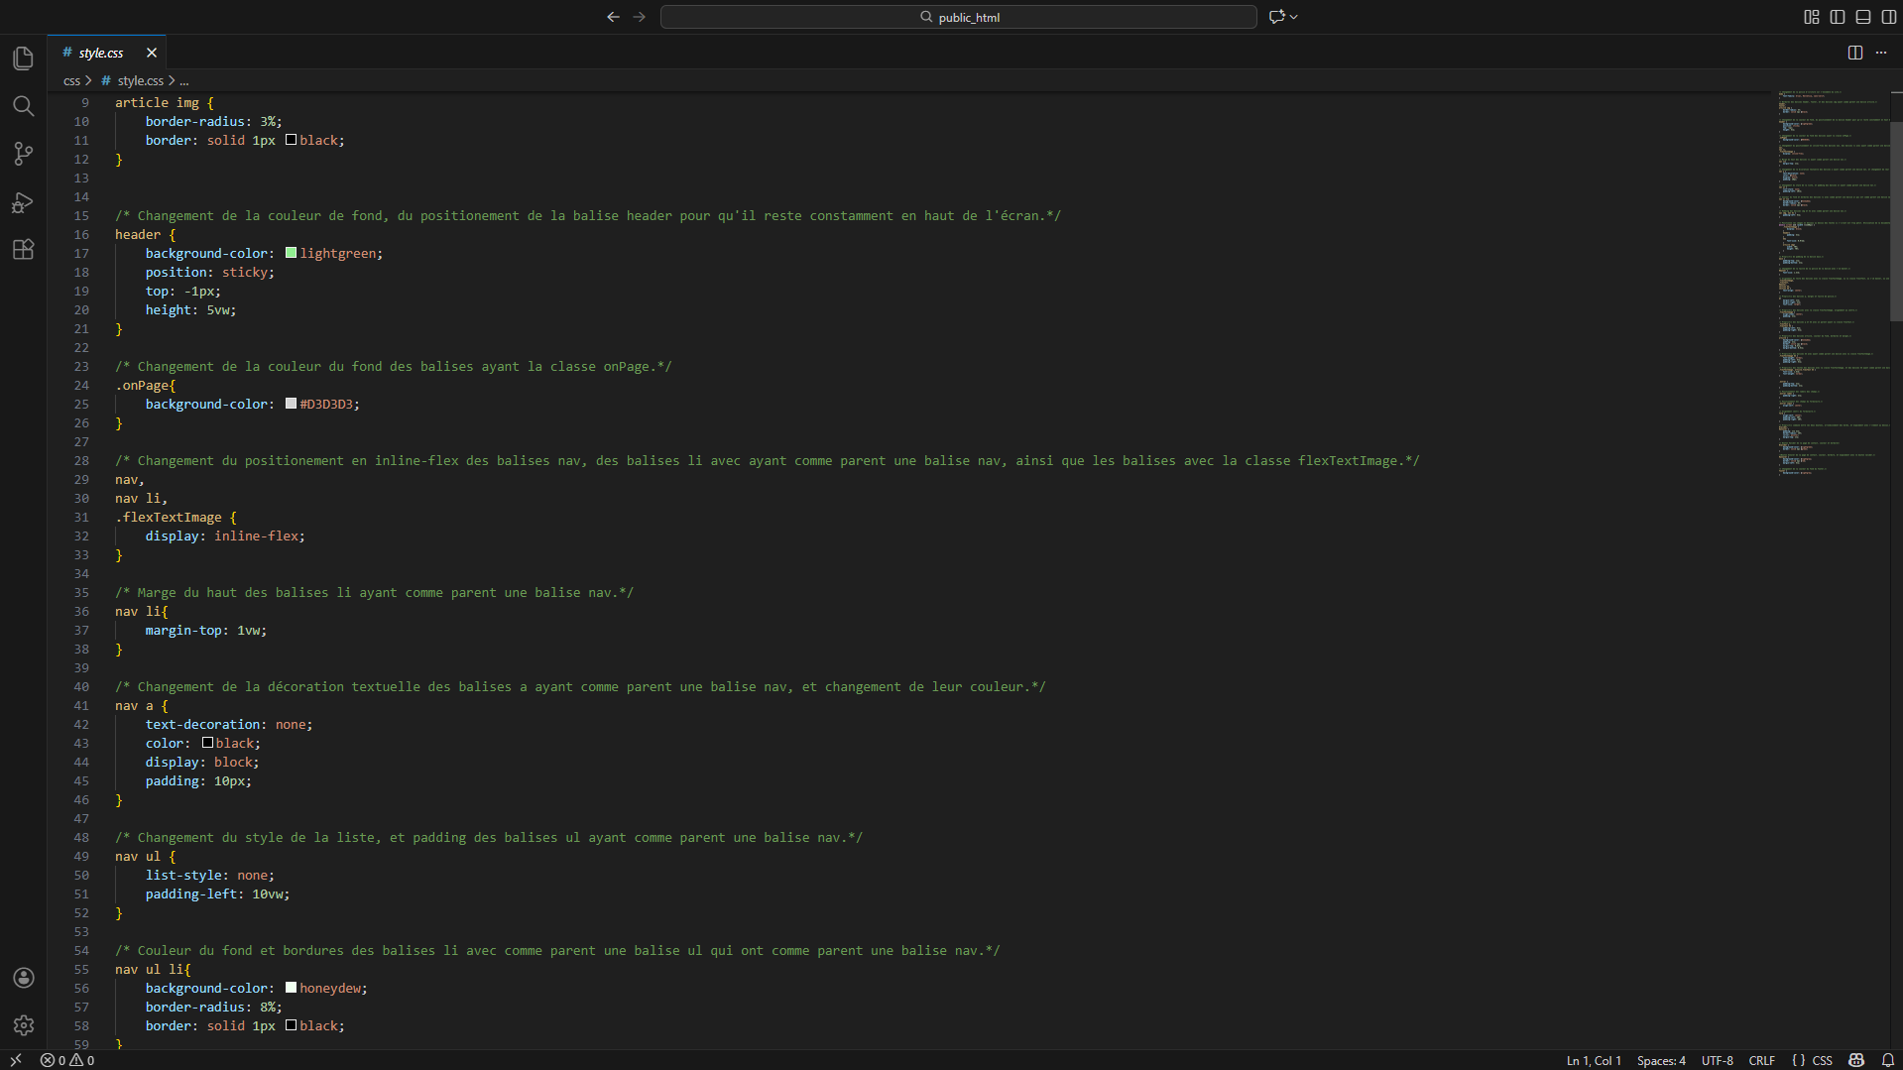Open the #D3D3D3 color swatch
Viewport: 1903px width, 1070px height.
pyautogui.click(x=292, y=404)
